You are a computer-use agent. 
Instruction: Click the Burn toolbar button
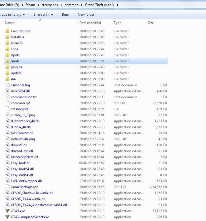pos(65,15)
